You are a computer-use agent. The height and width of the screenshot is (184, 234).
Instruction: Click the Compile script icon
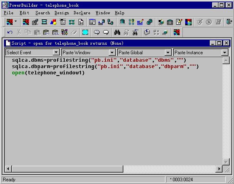[x=147, y=32]
